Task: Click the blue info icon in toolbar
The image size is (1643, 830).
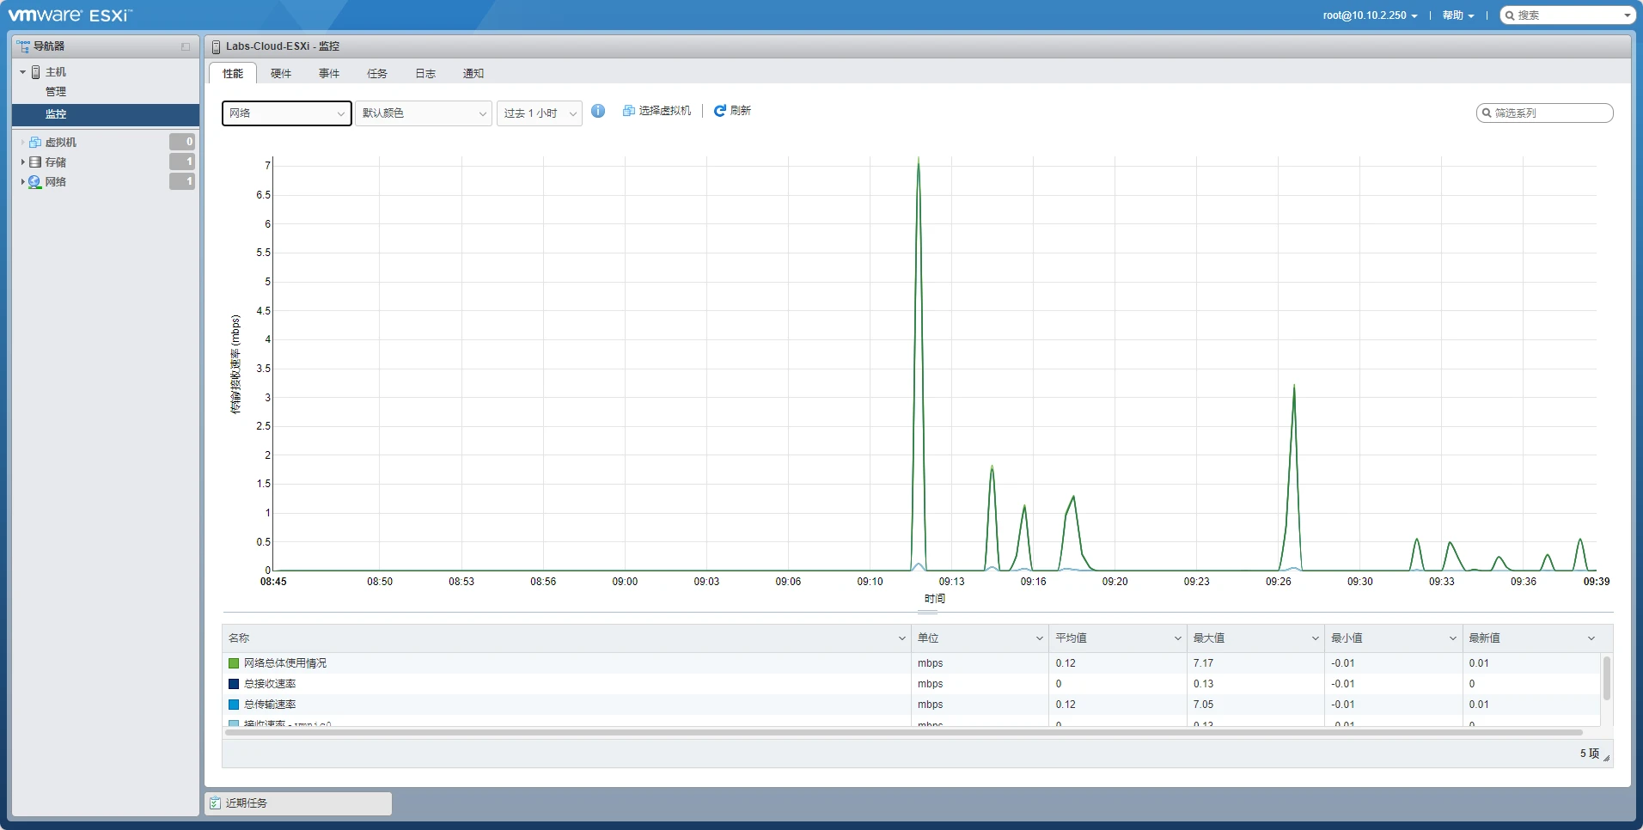Action: pyautogui.click(x=598, y=111)
